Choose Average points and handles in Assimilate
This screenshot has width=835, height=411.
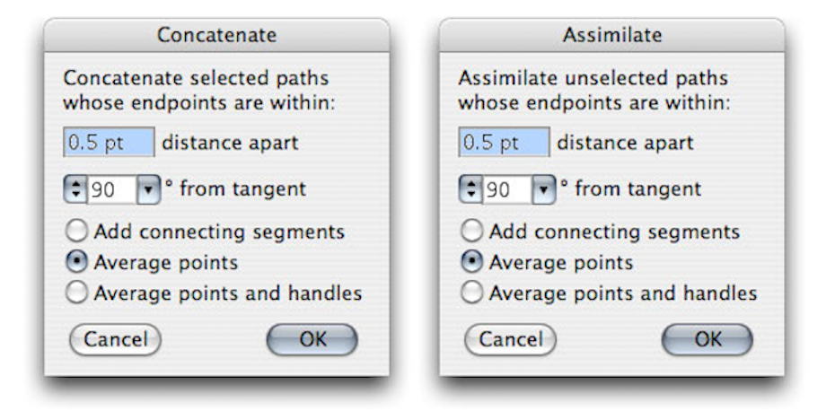(x=472, y=293)
